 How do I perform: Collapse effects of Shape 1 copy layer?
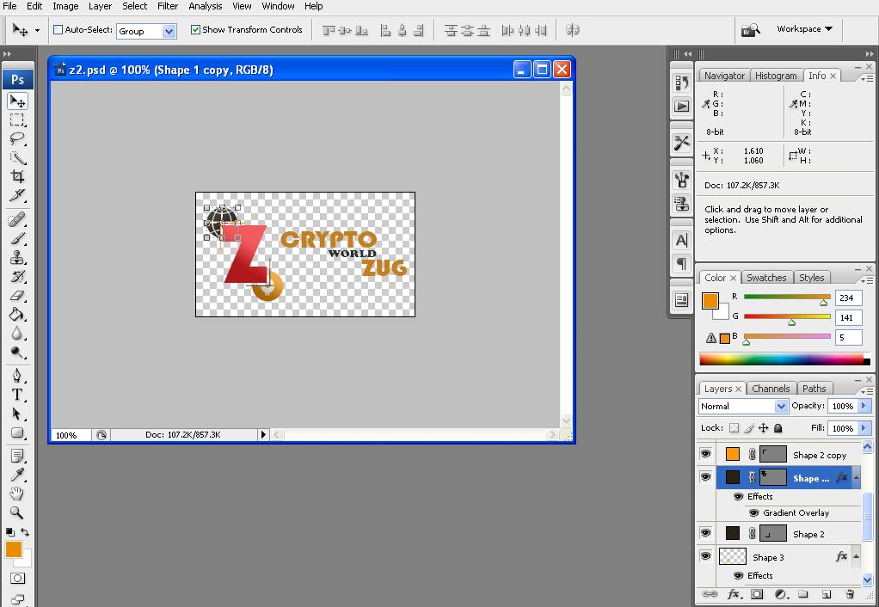856,477
